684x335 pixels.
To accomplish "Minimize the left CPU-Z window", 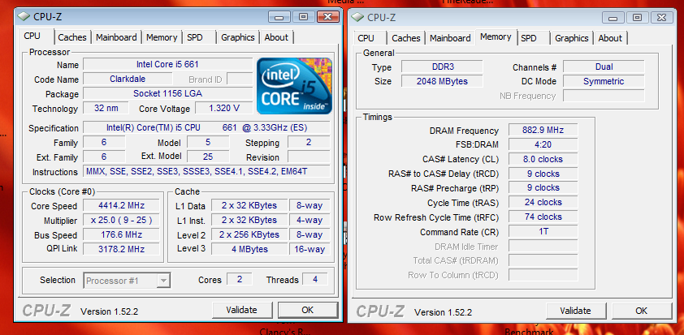I will tap(279, 17).
